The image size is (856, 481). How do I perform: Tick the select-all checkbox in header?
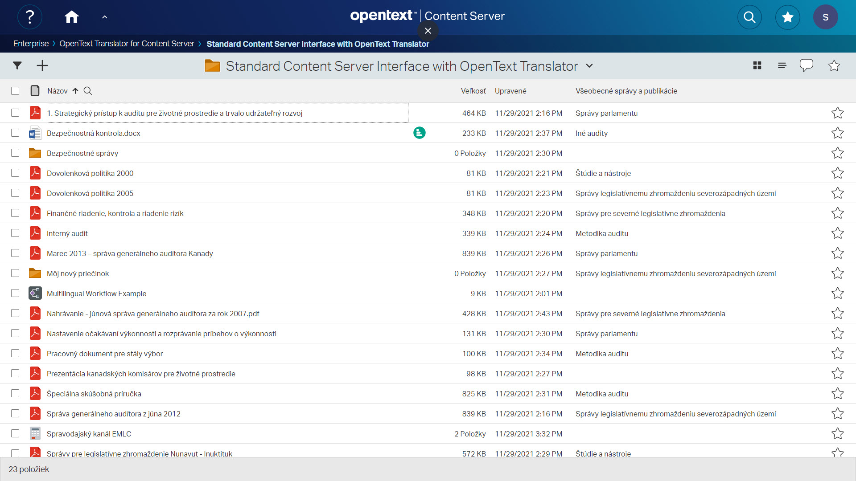click(x=15, y=91)
